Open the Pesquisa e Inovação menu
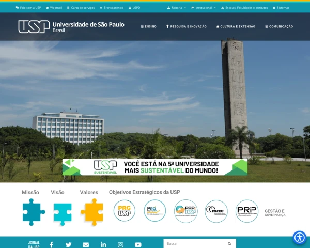Viewport: 310px width, 248px height. 186,26
